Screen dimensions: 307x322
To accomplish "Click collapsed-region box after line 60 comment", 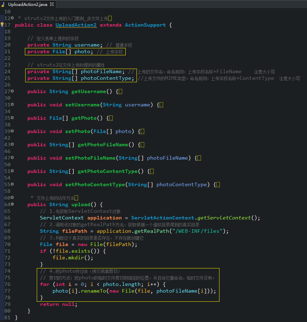I will [76, 198].
